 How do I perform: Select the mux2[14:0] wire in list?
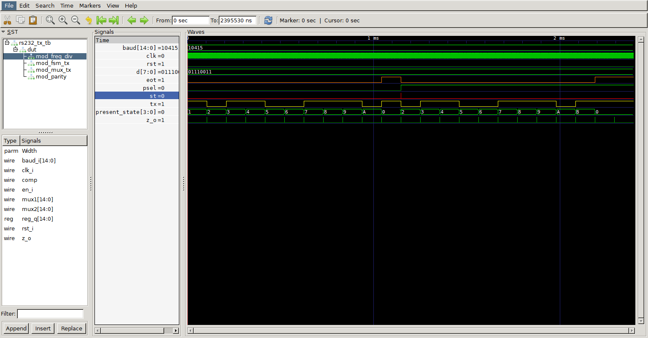click(x=44, y=209)
